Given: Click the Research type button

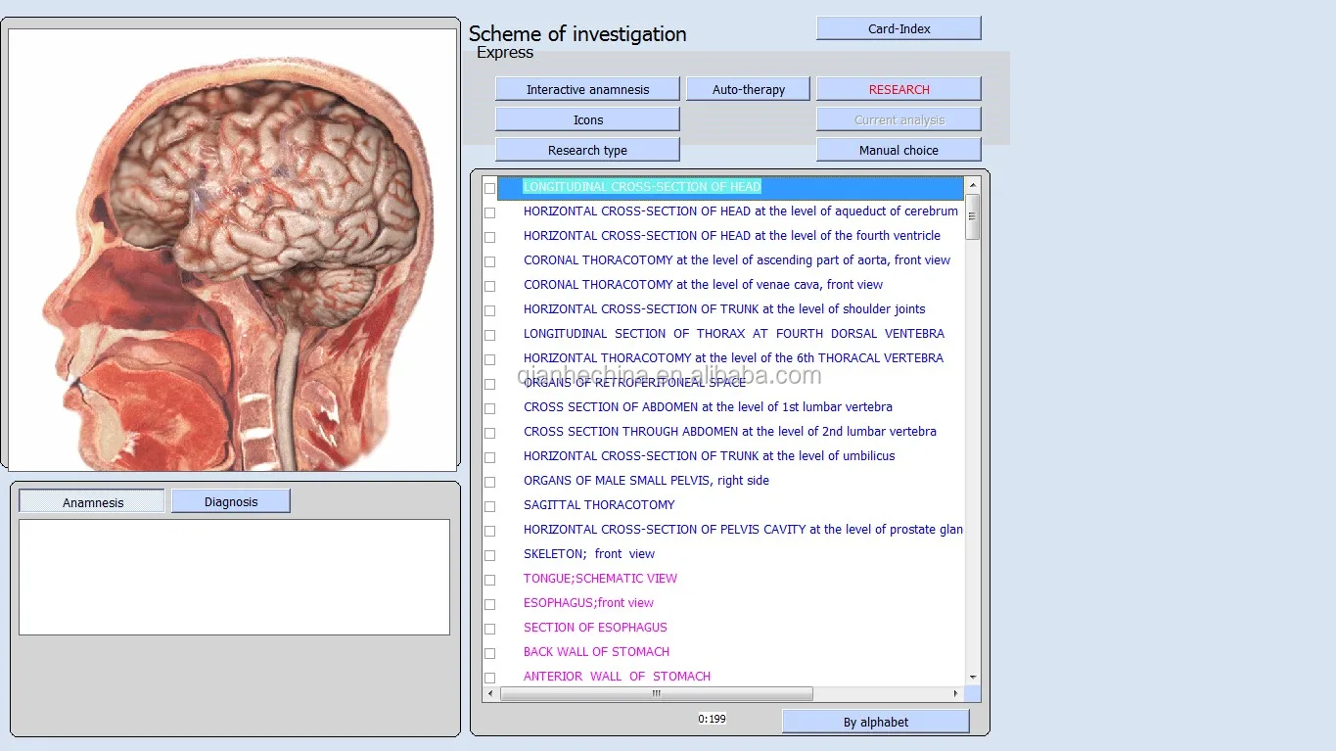Looking at the screenshot, I should pyautogui.click(x=587, y=150).
